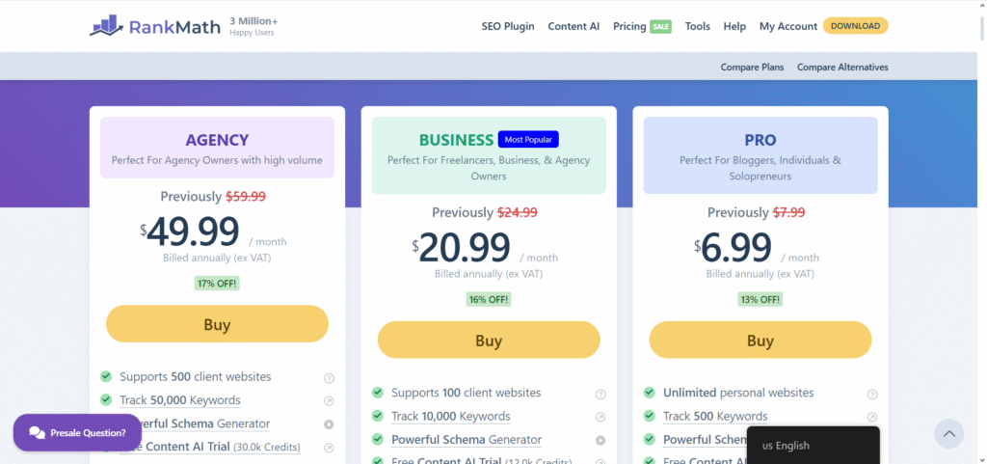Click arrow icon beside 30.0k Credits trial
The height and width of the screenshot is (464, 987).
329,448
